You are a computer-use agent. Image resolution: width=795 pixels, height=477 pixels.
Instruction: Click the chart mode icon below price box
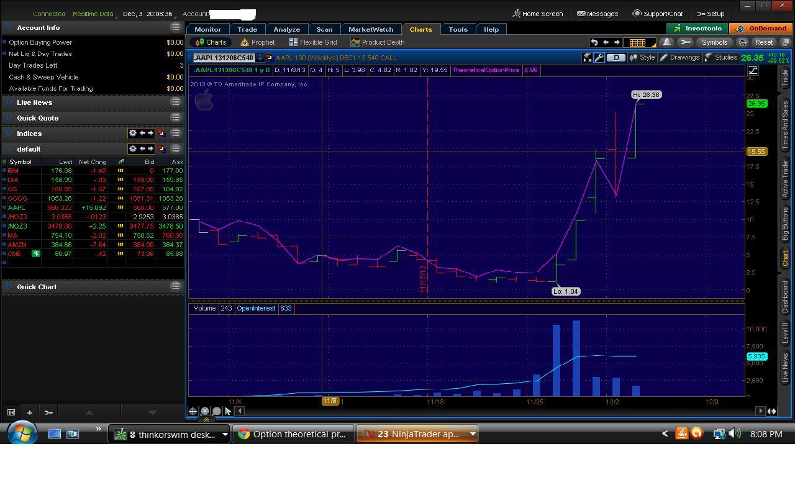click(753, 70)
